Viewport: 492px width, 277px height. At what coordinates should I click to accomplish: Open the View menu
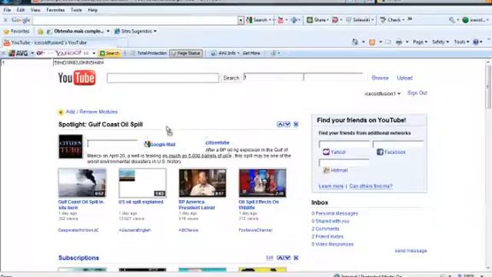click(x=35, y=10)
